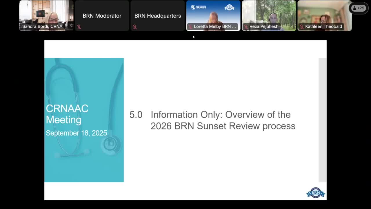Click the gray bar on slide's right edge
The height and width of the screenshot is (209, 371).
click(322, 120)
